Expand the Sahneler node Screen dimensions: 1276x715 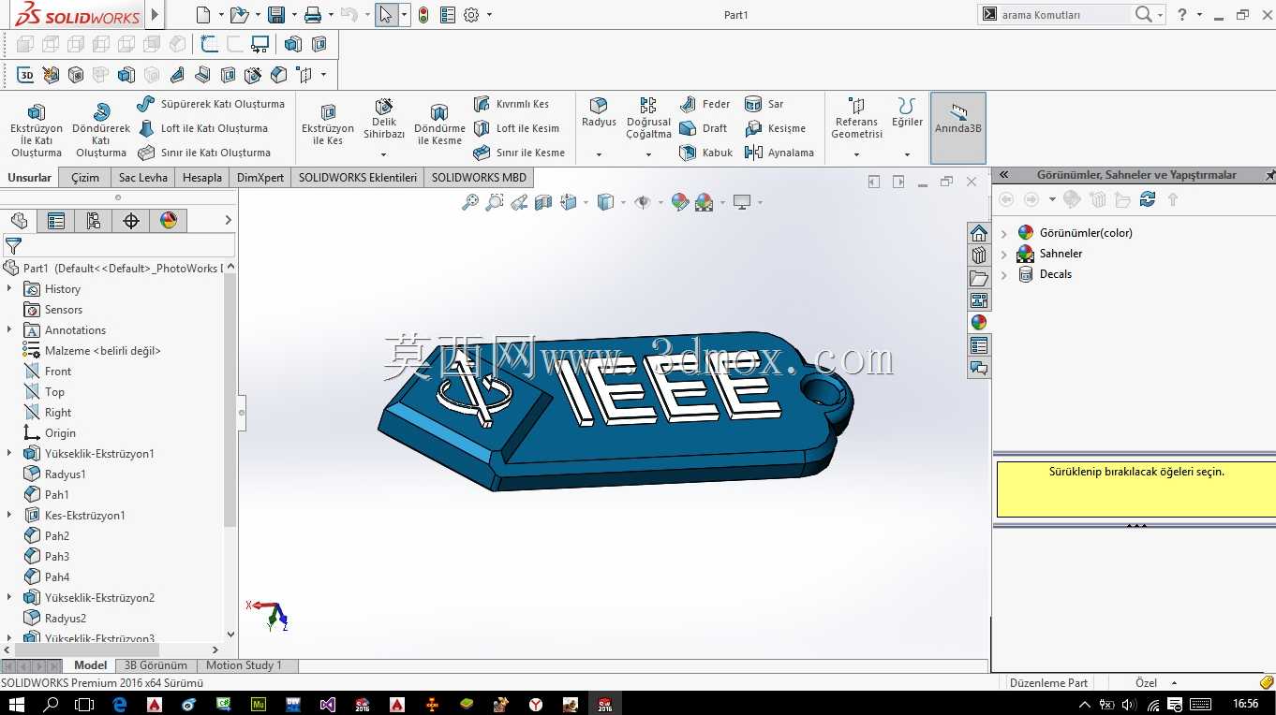point(1004,254)
